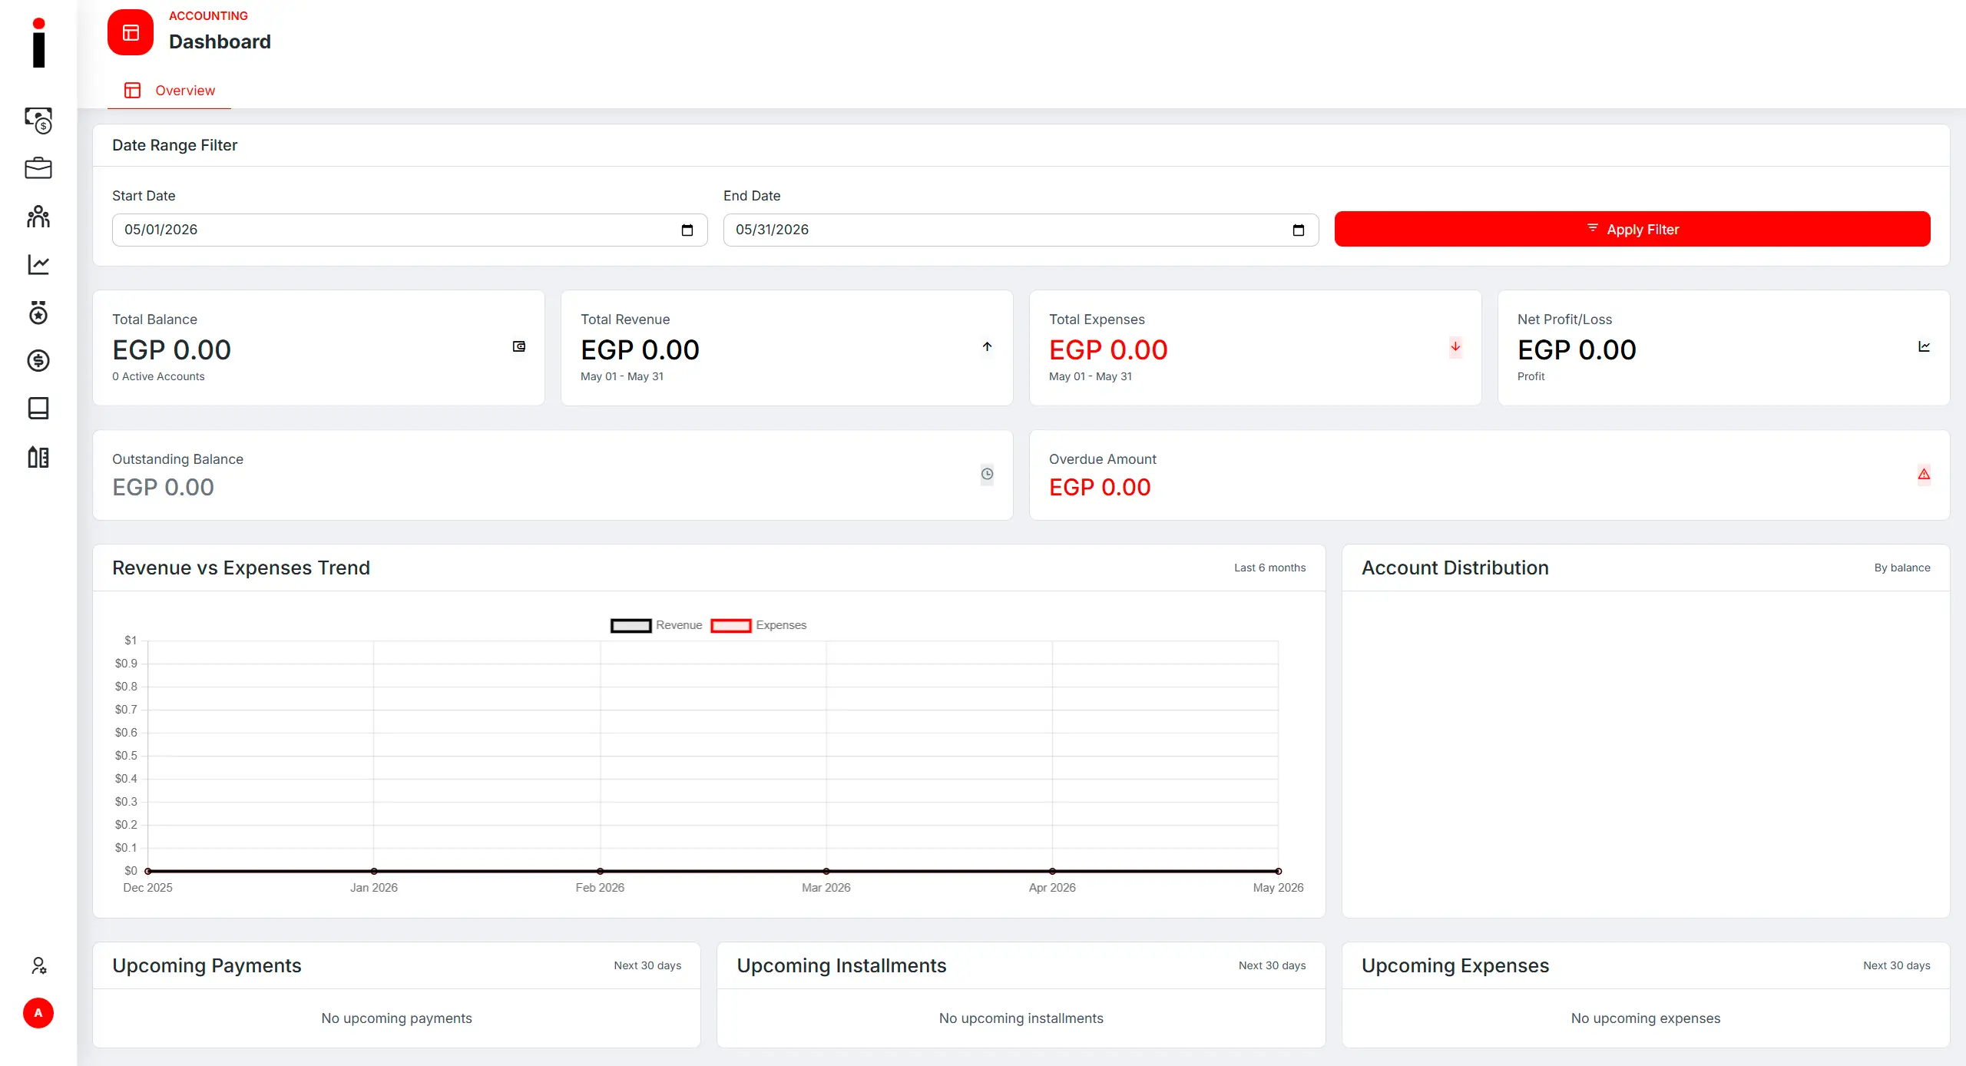1966x1066 pixels.
Task: Open the user settings sidebar icon
Action: click(x=38, y=965)
